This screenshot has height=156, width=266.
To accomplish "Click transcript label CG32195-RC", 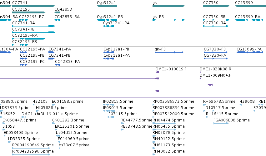I will (32, 17).
